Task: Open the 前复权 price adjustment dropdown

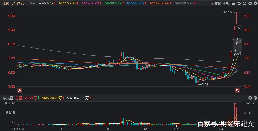Action: point(216,4)
